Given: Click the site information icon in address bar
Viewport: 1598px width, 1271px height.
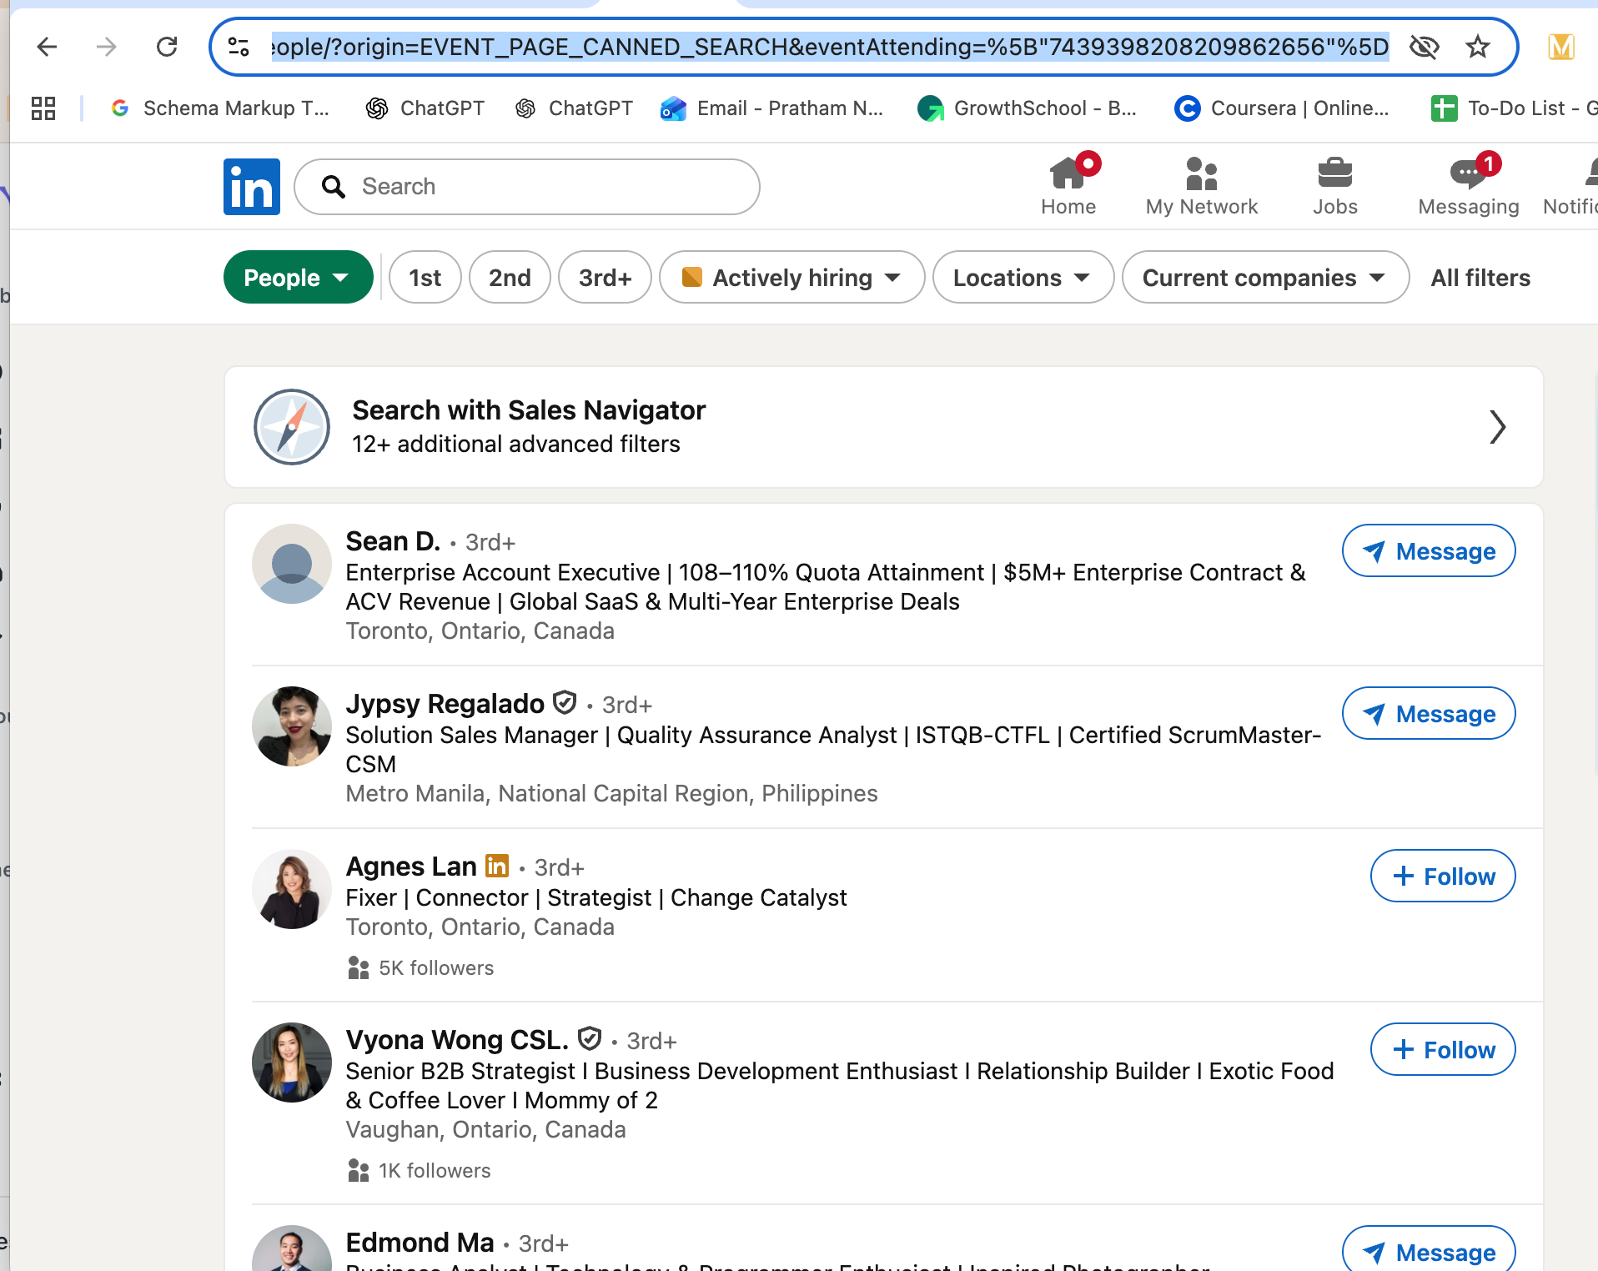Looking at the screenshot, I should tap(239, 47).
